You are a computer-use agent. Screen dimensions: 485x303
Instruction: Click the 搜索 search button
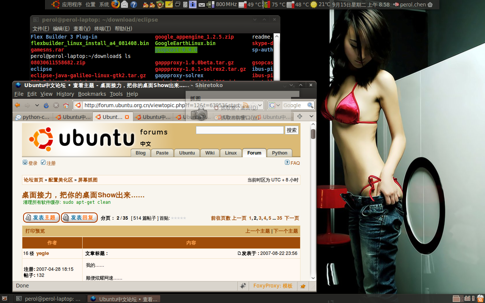click(x=292, y=130)
